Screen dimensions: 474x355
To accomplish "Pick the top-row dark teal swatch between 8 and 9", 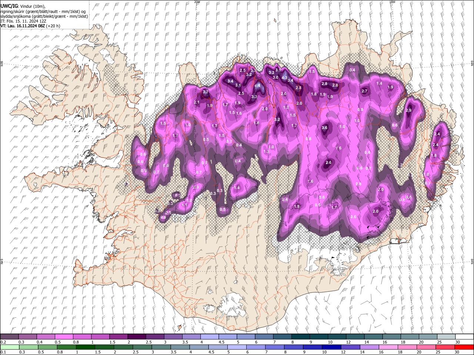I will (x=300, y=337).
